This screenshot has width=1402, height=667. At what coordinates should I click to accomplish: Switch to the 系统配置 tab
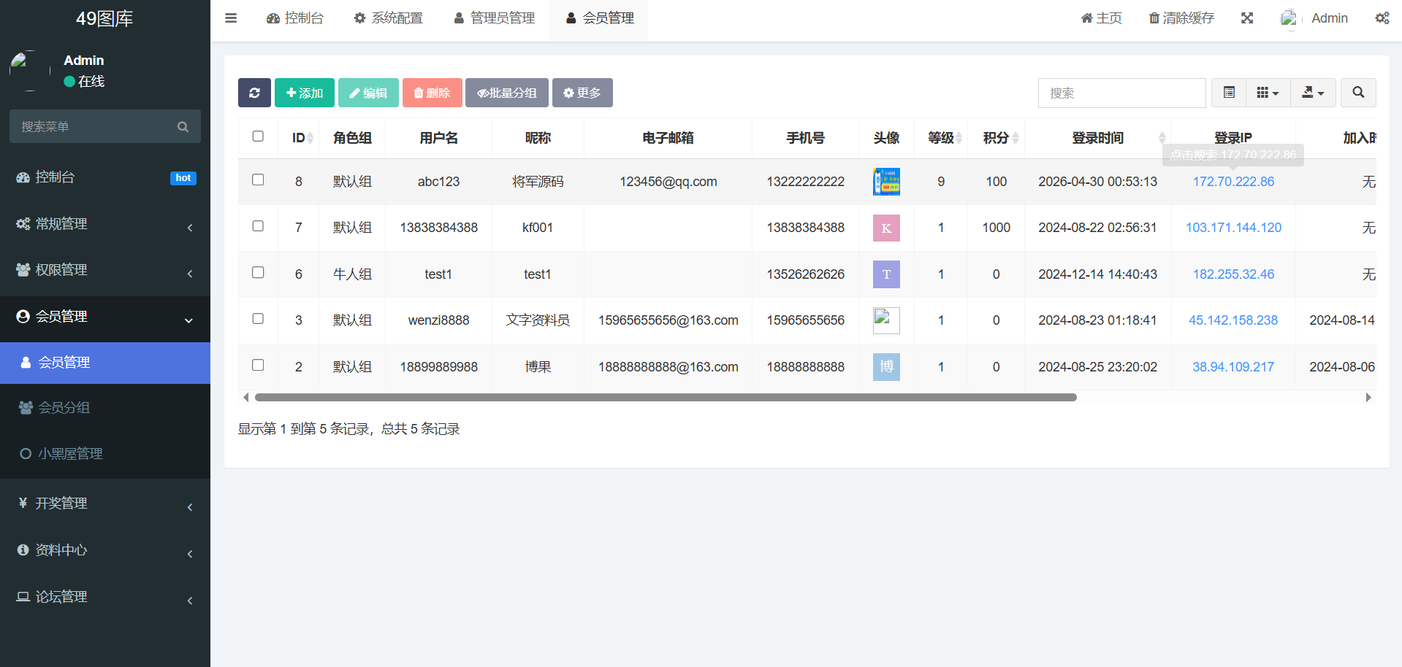click(x=388, y=18)
